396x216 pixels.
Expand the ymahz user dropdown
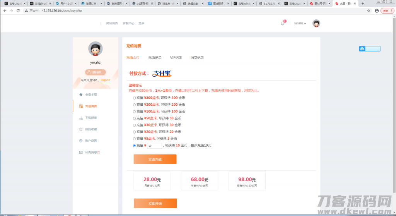pyautogui.click(x=300, y=23)
